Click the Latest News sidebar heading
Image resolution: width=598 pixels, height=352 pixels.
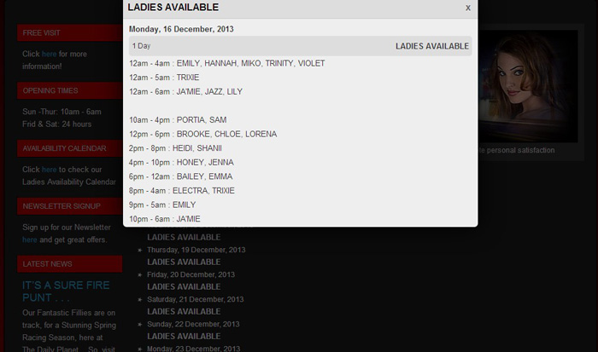click(x=70, y=264)
